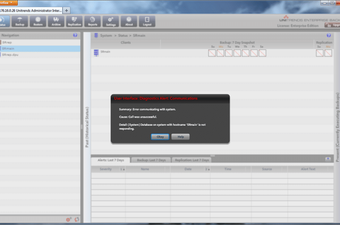Click the Status toolbar button

tap(4, 21)
